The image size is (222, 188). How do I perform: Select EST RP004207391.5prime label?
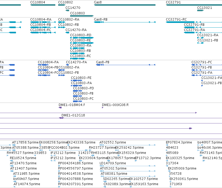tap(75, 184)
